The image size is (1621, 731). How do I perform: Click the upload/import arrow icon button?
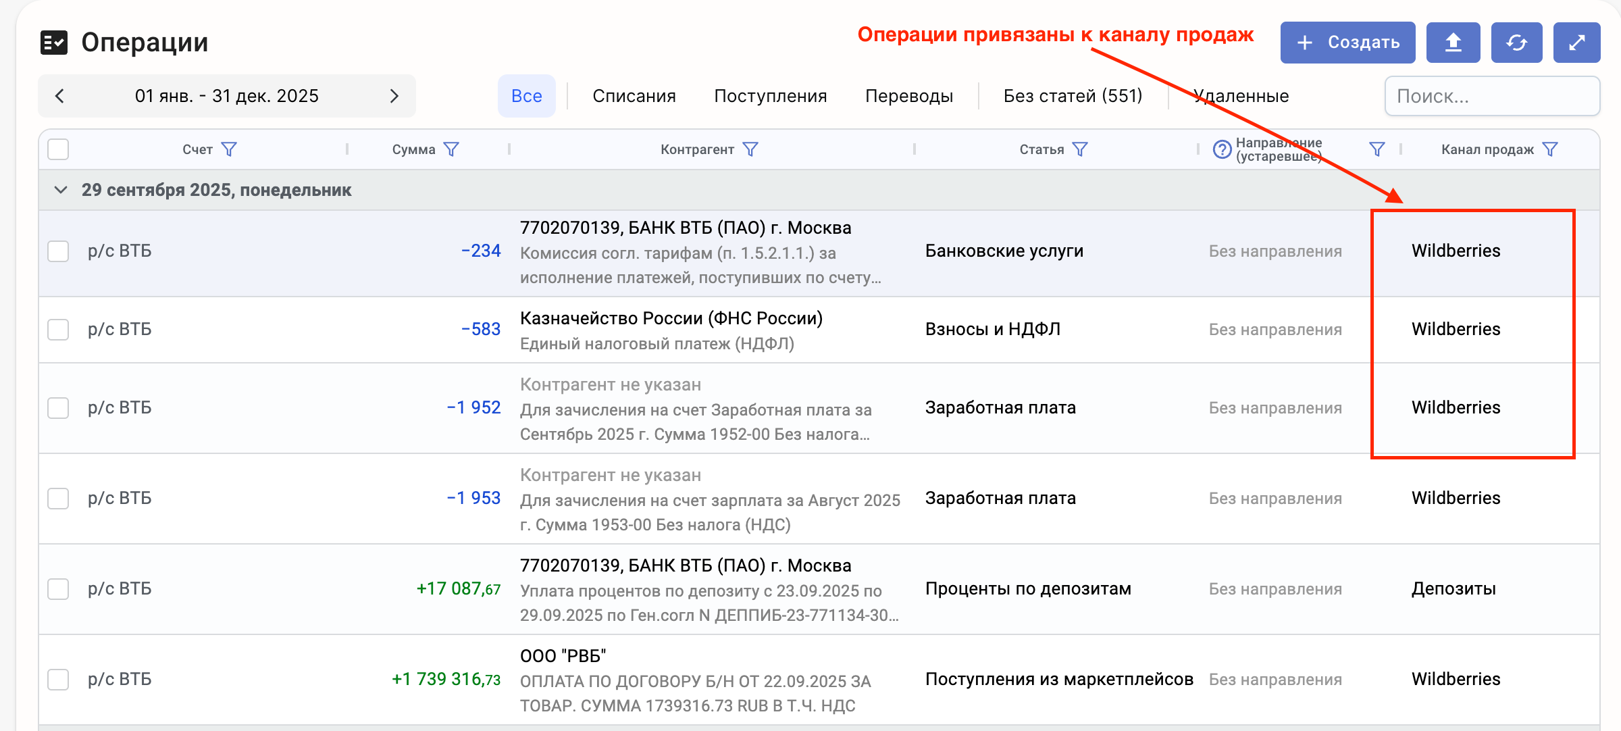coord(1453,43)
